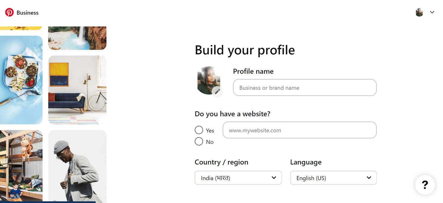Click the account avatar in top right
The height and width of the screenshot is (203, 443).
point(419,12)
